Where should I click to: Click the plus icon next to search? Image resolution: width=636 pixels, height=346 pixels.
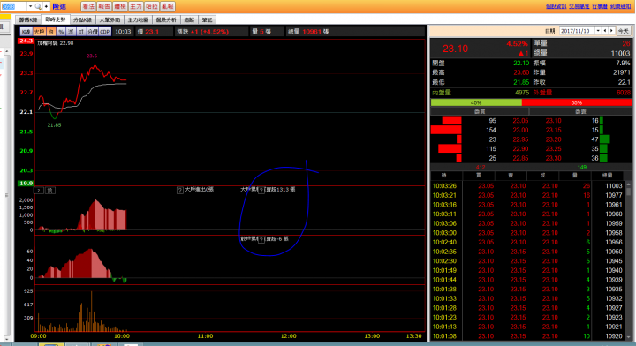(46, 6)
